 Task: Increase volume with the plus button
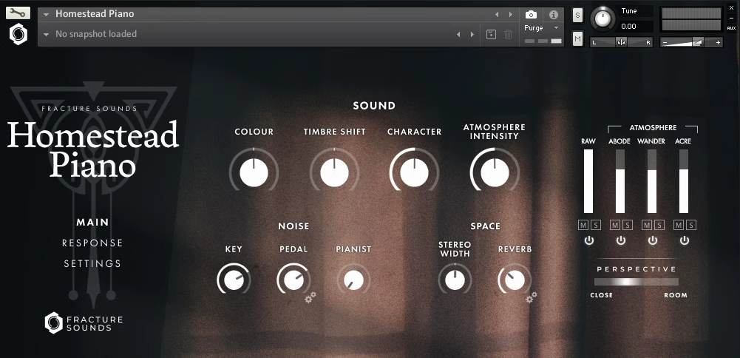click(x=719, y=42)
